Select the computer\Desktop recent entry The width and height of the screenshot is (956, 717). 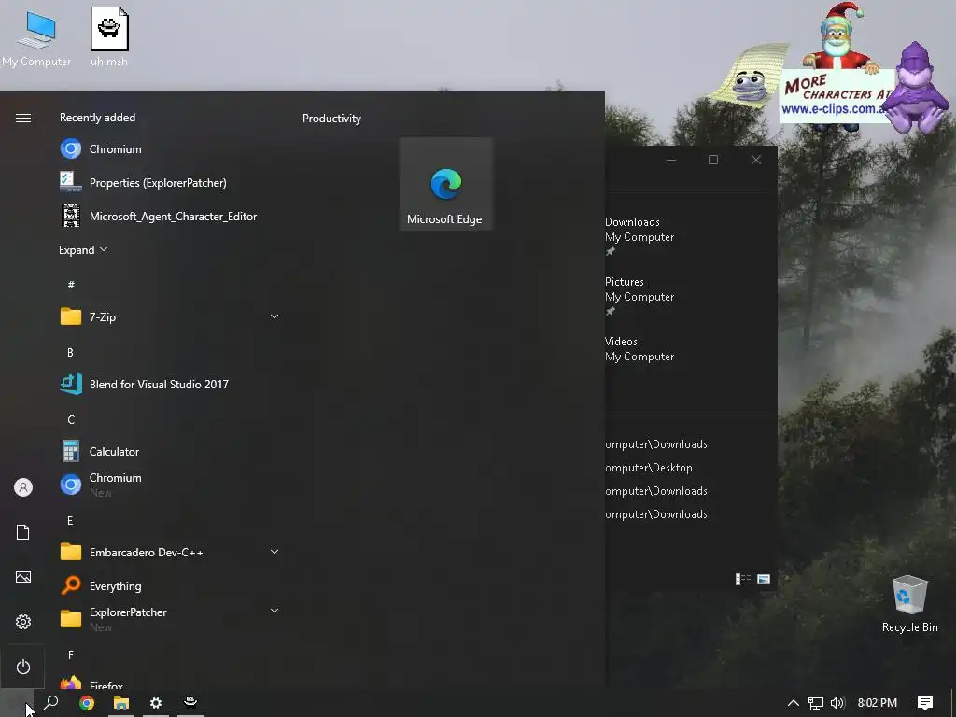[x=649, y=468]
